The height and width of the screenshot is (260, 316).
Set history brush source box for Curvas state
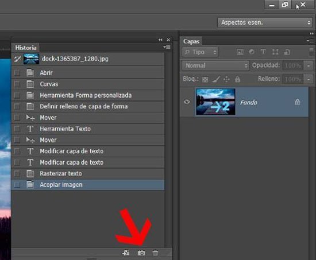[17, 84]
